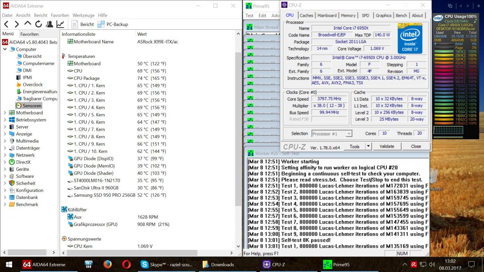This screenshot has width=484, height=272.
Task: Switch to Favoriten tab
Action: [29, 34]
